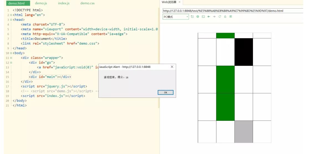Collapse the html tag fold marker

pyautogui.click(x=11, y=15)
